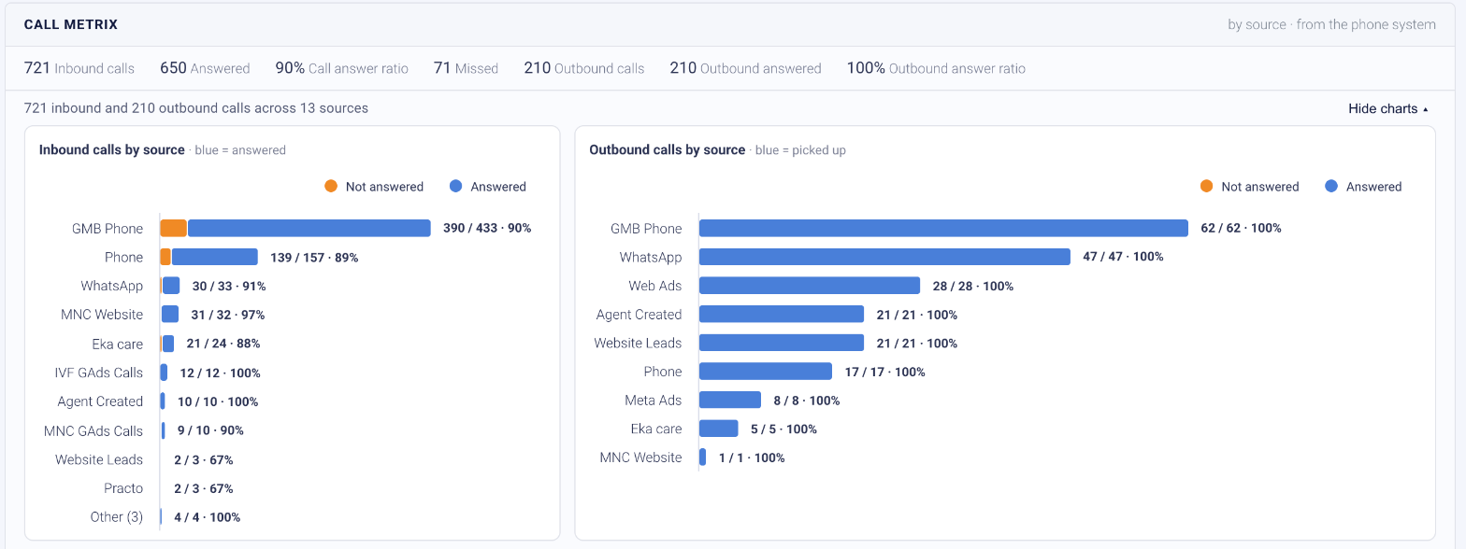This screenshot has width=1466, height=549.
Task: Select the '62 / 62 · 100%' value
Action: click(1241, 229)
